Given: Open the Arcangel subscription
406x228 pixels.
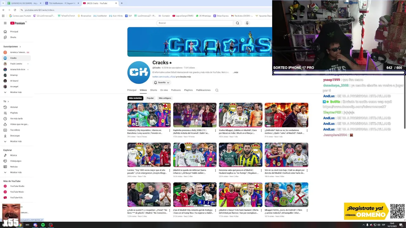Looking at the screenshot, I should (14, 86).
